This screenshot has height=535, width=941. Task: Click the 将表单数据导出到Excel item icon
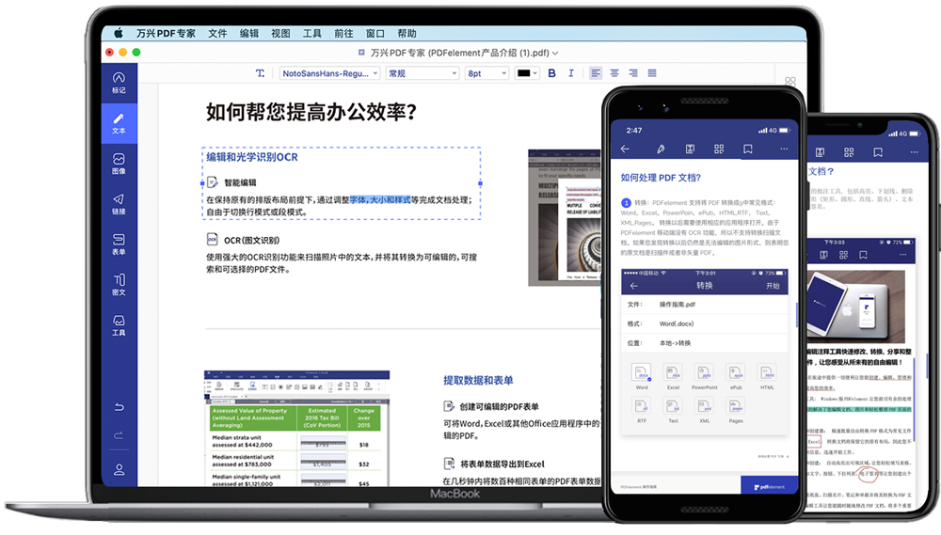click(448, 464)
